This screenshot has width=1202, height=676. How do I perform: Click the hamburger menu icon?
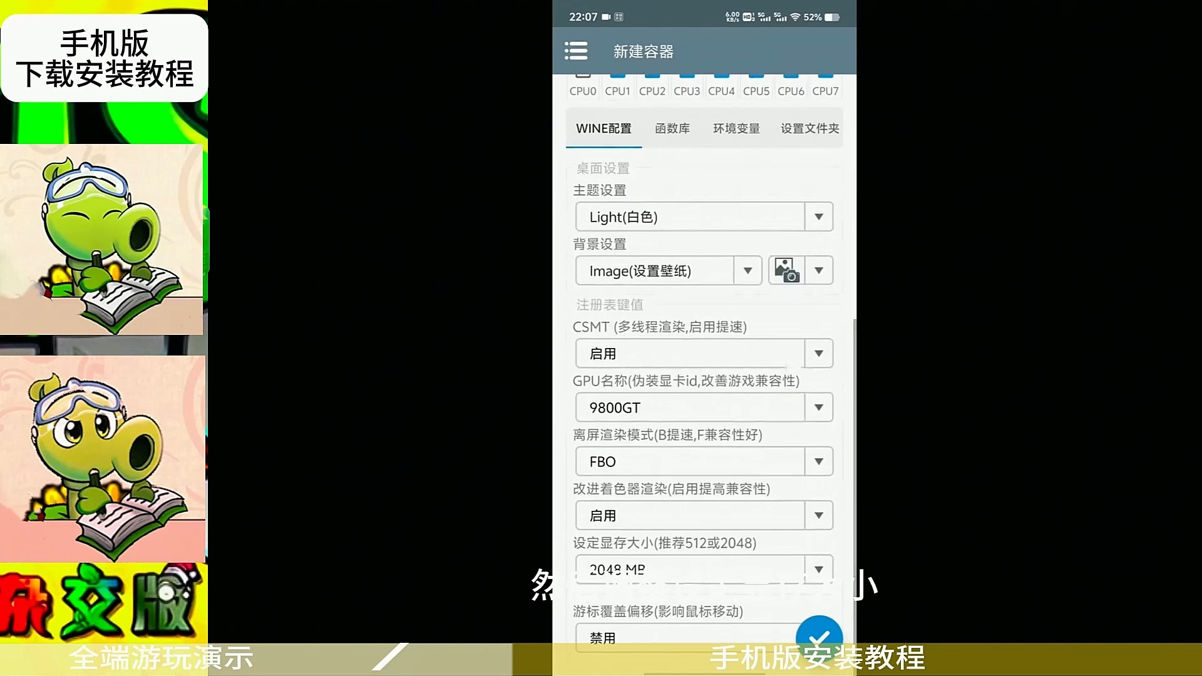click(x=575, y=51)
